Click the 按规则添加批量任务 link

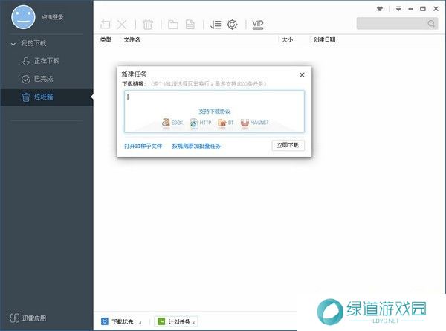tap(196, 147)
